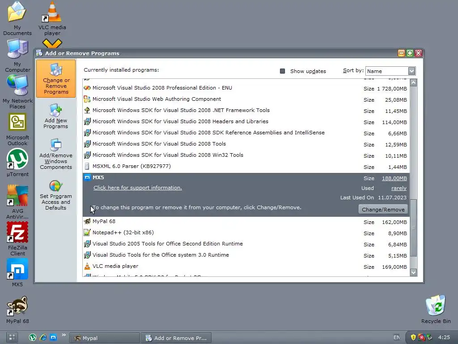
Task: Click the MX5 size 188,00MB link
Action: [x=394, y=178]
